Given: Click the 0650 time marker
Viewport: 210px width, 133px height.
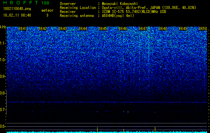Looking at the screenshot, I should pyautogui.click(x=203, y=29).
